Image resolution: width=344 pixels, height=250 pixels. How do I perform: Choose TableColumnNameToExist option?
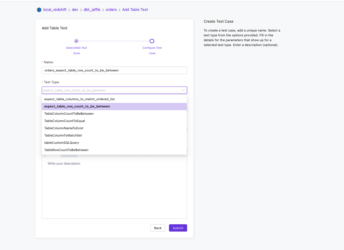click(x=114, y=128)
